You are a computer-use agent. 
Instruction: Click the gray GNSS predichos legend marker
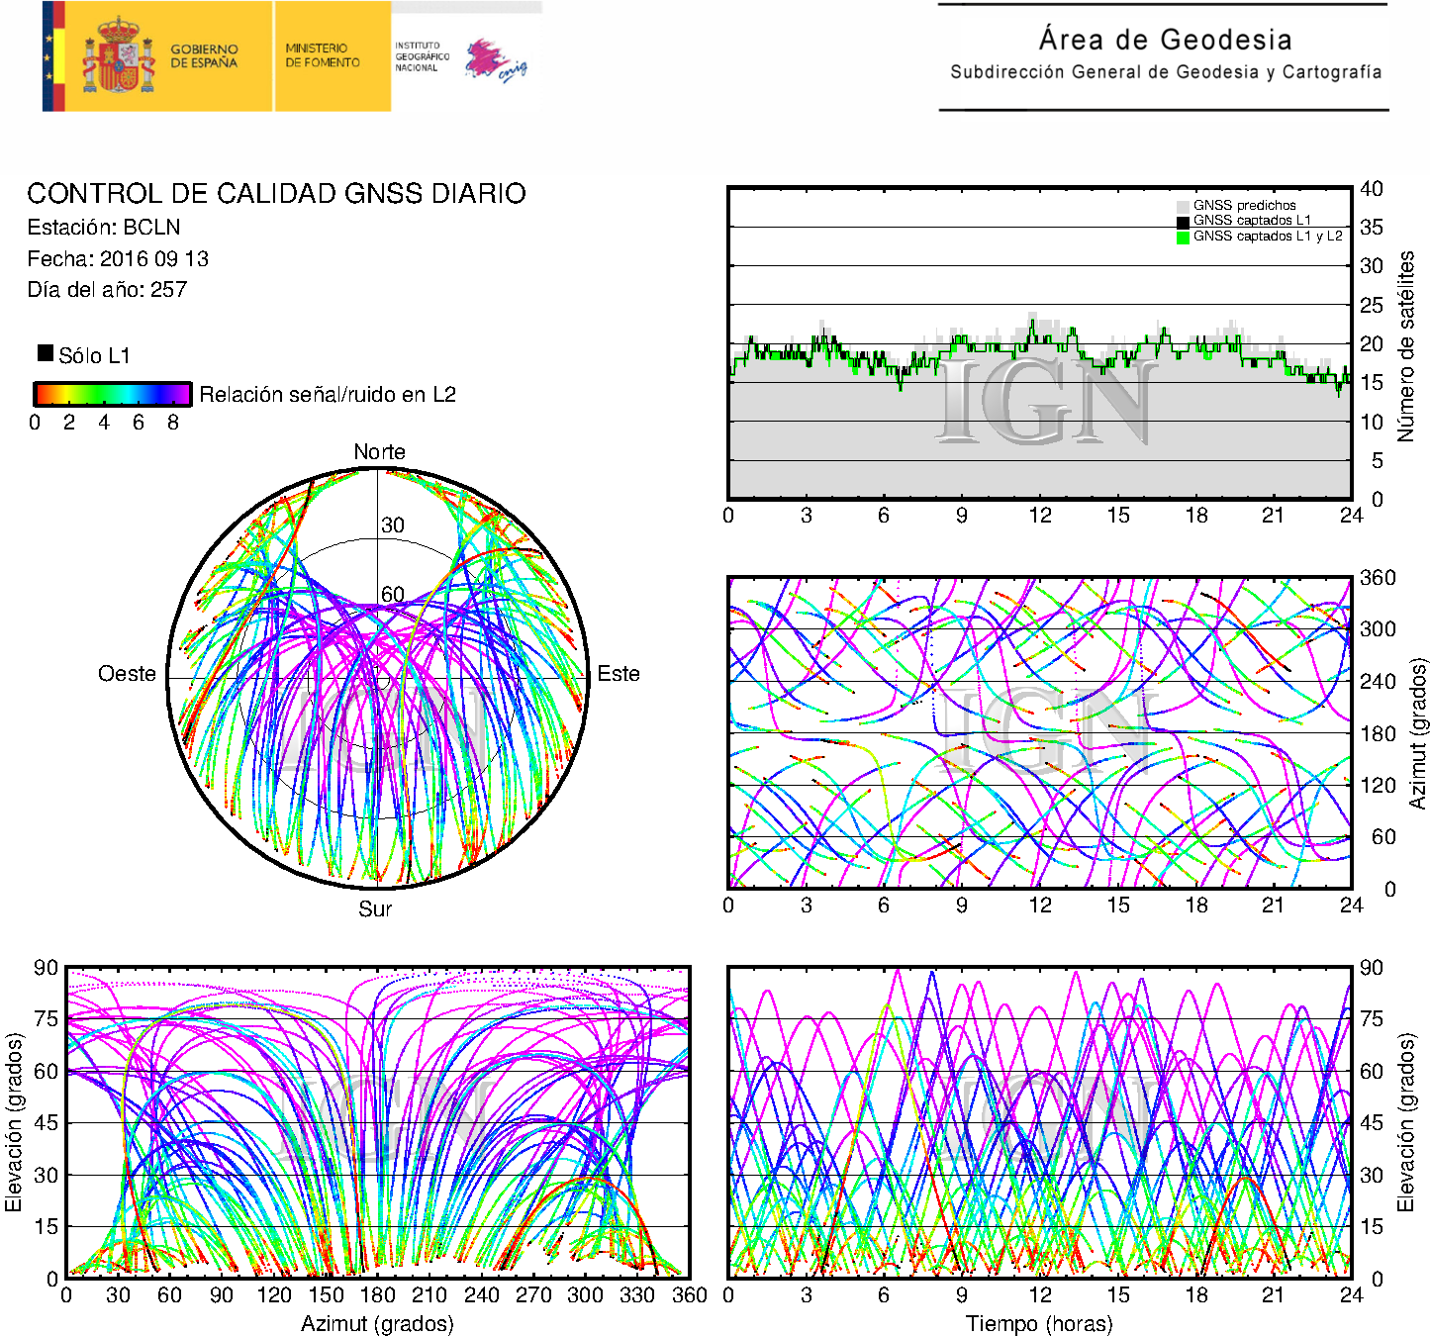click(1183, 206)
